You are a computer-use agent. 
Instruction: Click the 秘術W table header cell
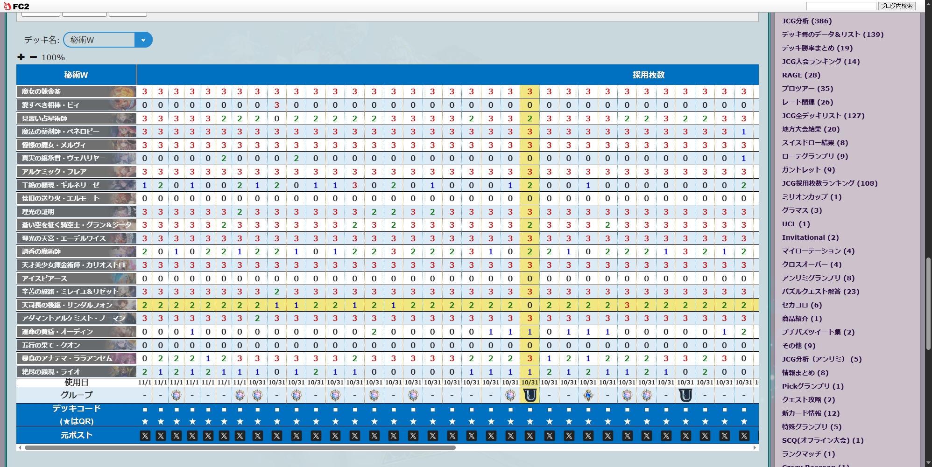[76, 75]
